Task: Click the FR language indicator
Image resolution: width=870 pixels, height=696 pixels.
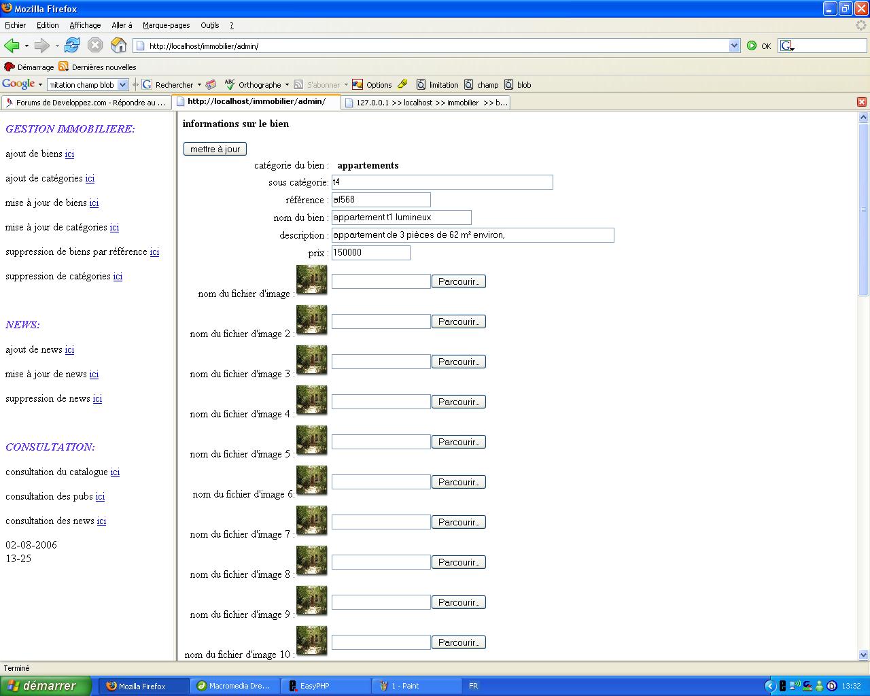Action: [x=474, y=686]
